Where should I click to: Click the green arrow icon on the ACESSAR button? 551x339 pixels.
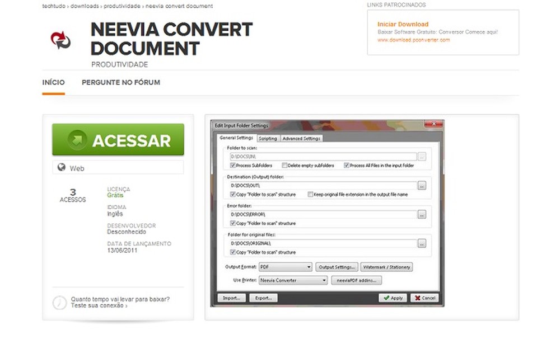coord(77,140)
